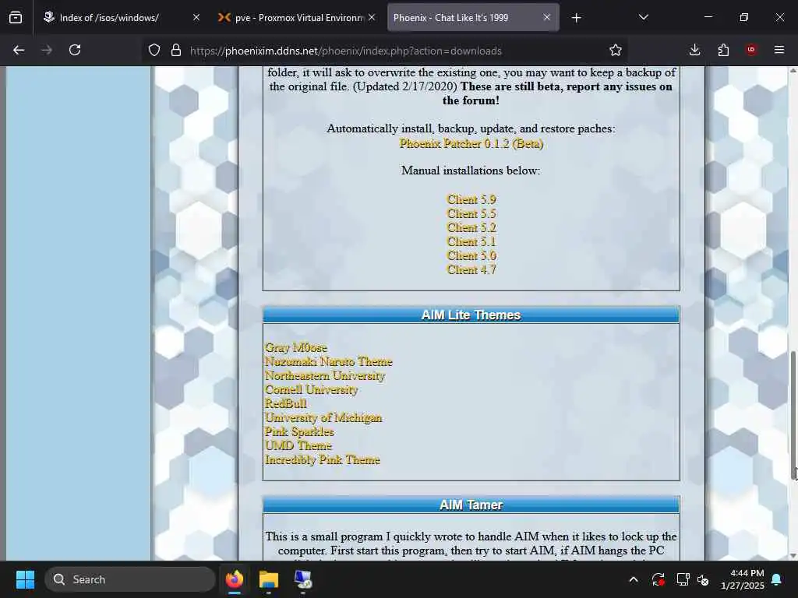Open the Client 5.5 link
The width and height of the screenshot is (798, 598).
coord(471,213)
